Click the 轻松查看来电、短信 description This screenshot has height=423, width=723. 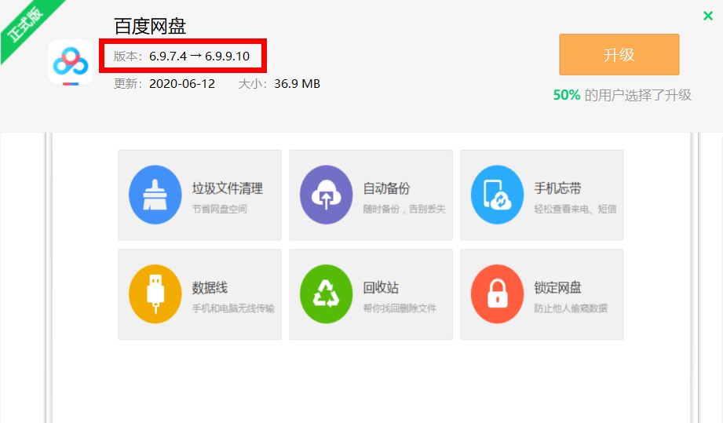575,210
